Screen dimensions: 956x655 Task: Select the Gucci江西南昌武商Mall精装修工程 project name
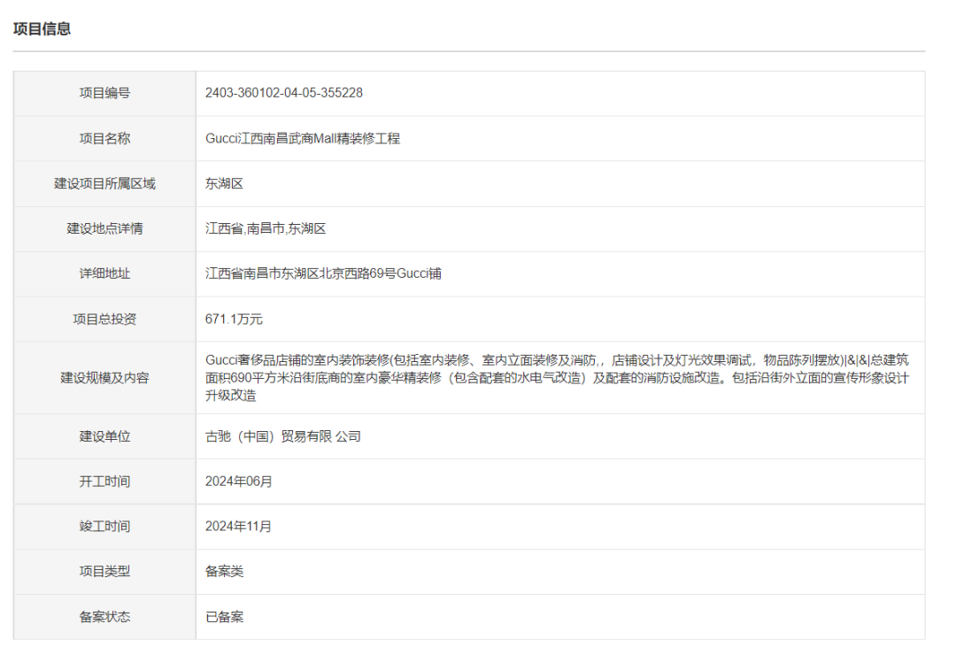click(x=303, y=139)
